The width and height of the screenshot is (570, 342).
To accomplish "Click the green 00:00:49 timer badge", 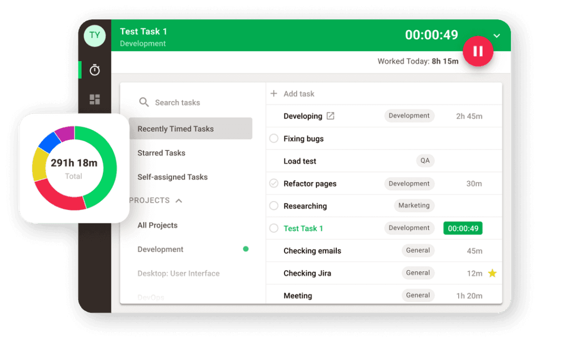I will (x=463, y=228).
